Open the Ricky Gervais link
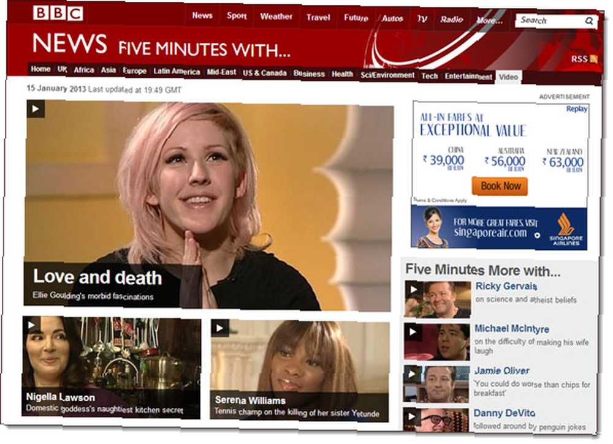The image size is (613, 444). pyautogui.click(x=506, y=286)
